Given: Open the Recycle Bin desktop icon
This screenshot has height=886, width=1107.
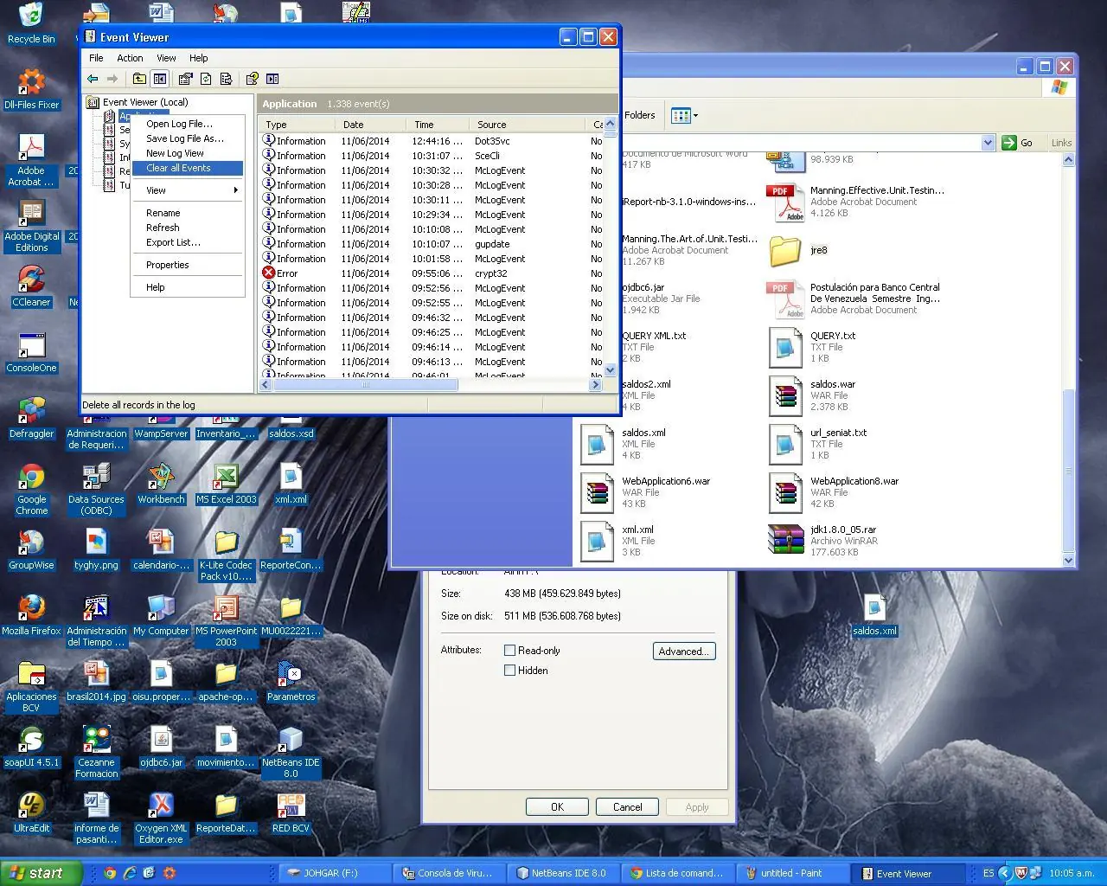Looking at the screenshot, I should click(x=31, y=22).
